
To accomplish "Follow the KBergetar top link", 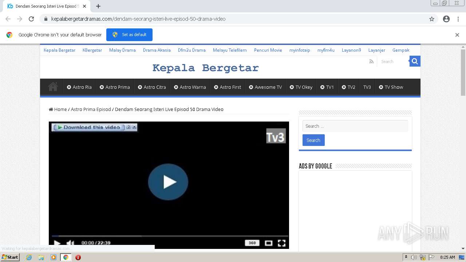I will coord(92,50).
